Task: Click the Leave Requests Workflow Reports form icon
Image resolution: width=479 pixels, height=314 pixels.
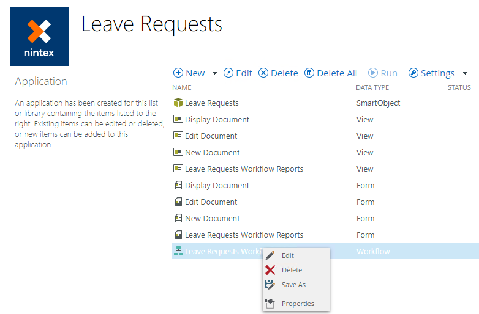Action: coord(178,234)
